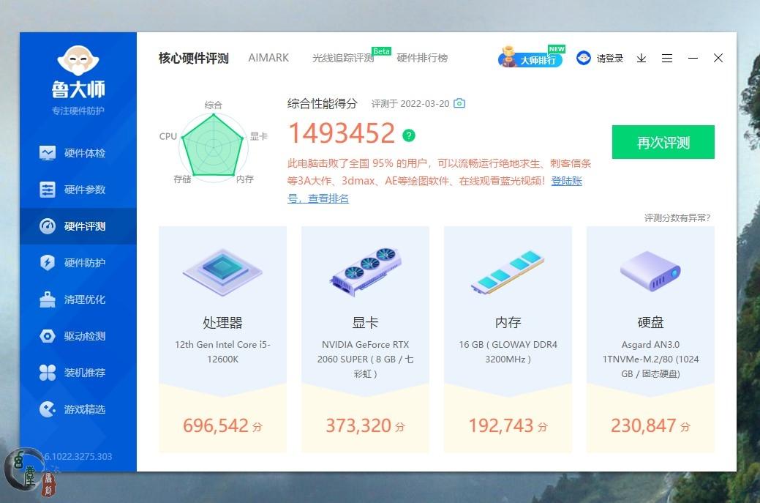
Task: Click 评测于 2022-03-20 date text
Action: tap(410, 104)
